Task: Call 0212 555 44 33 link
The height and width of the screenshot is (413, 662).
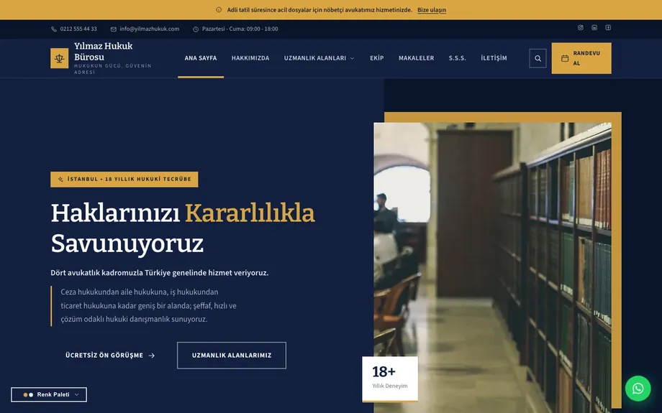Action: 78,29
